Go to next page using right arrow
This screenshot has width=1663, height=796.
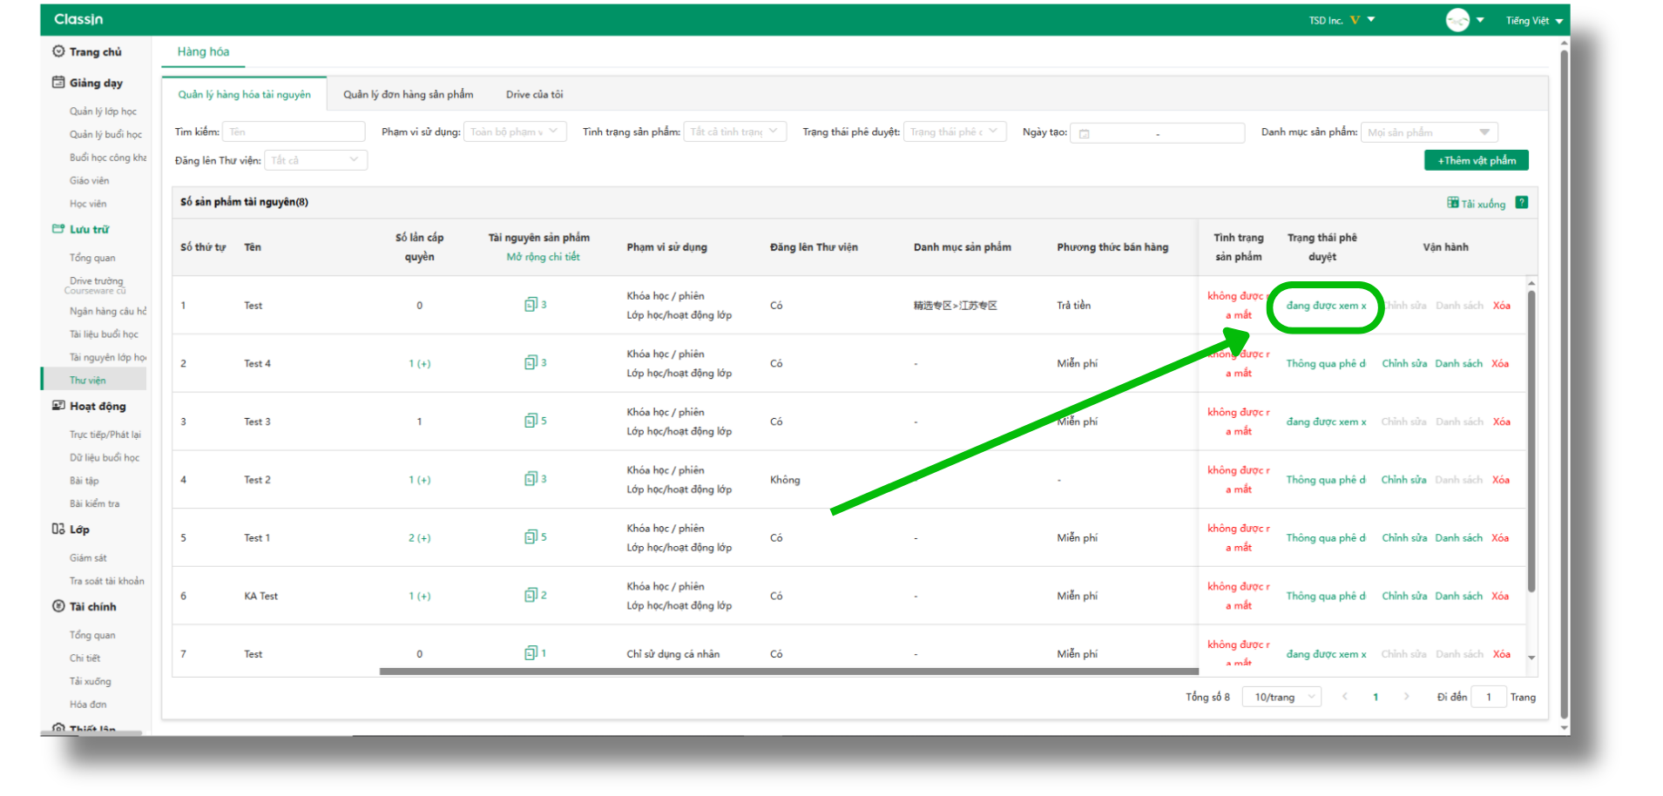point(1406,697)
